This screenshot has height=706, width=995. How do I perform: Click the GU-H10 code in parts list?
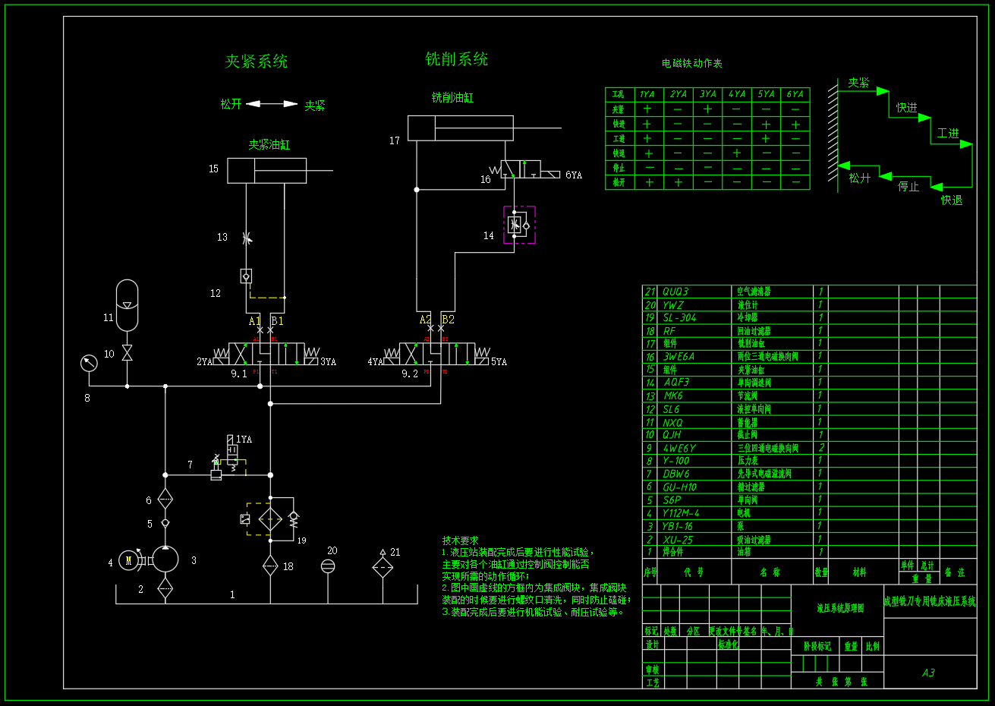[679, 487]
